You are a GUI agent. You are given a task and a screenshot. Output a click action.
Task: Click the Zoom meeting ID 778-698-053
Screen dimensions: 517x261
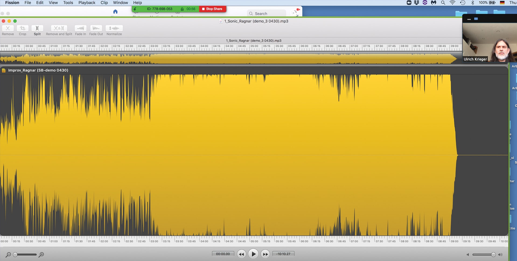(159, 9)
